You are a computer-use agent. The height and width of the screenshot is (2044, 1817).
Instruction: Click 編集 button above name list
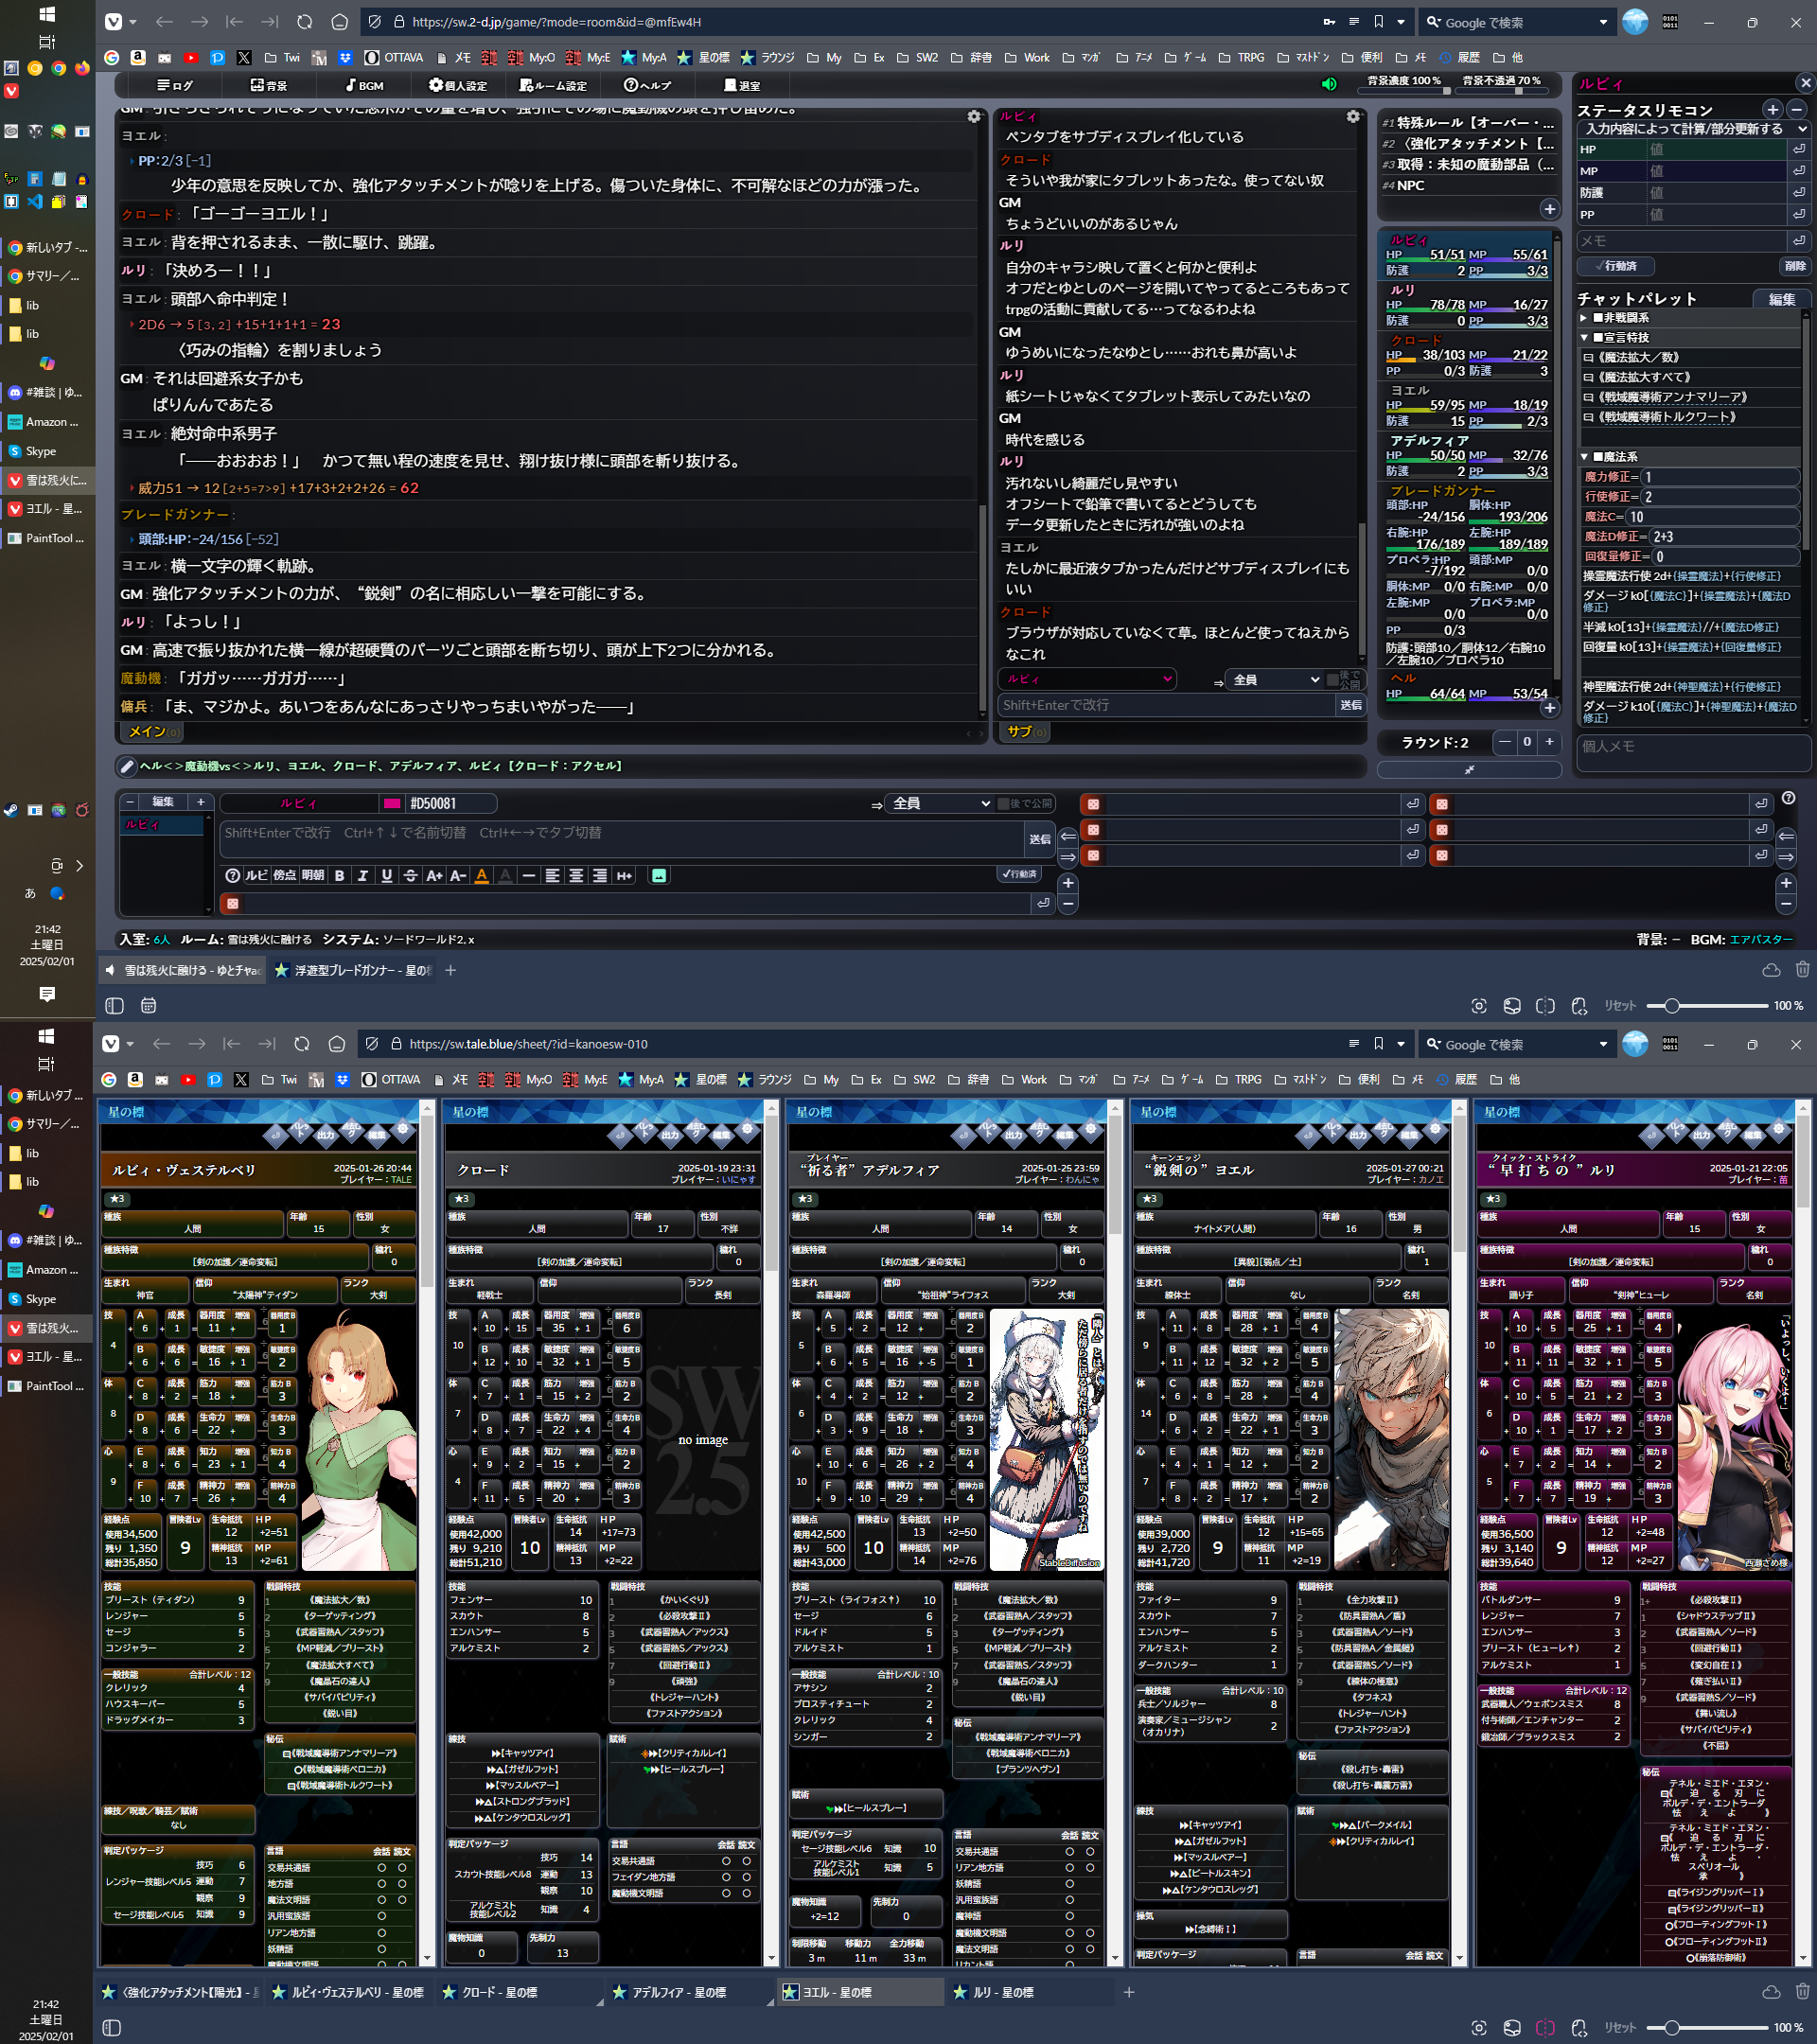point(162,803)
